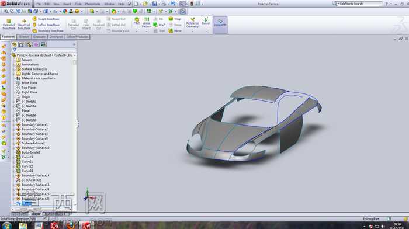Choose Boundary Boss/Base feature
This screenshot has height=229, width=409.
click(48, 31)
